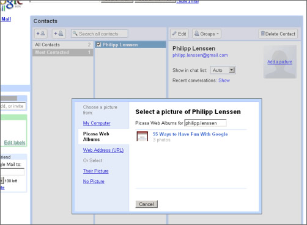The height and width of the screenshot is (225, 307).
Task: Select the Most Contacted group
Action: 63,52
